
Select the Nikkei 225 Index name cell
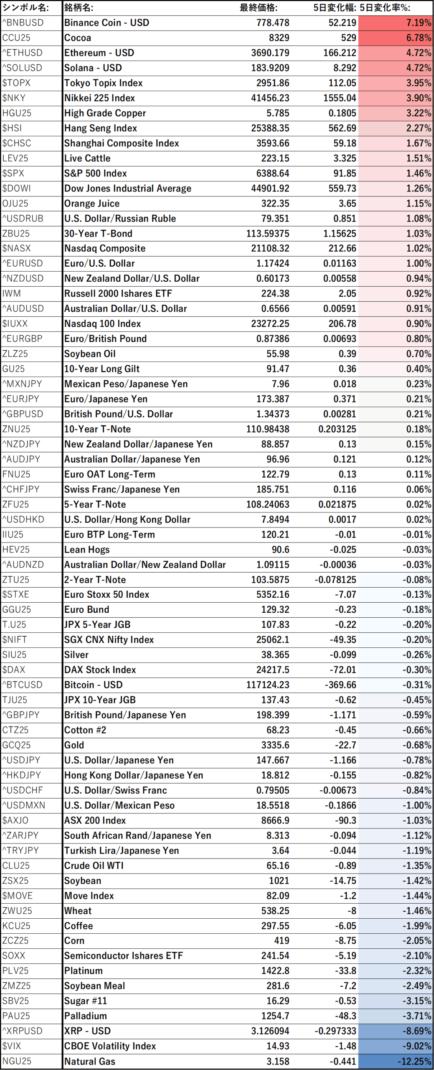99,98
